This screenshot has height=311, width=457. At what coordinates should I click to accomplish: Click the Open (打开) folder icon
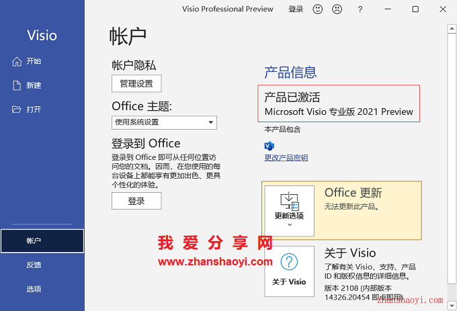point(17,109)
